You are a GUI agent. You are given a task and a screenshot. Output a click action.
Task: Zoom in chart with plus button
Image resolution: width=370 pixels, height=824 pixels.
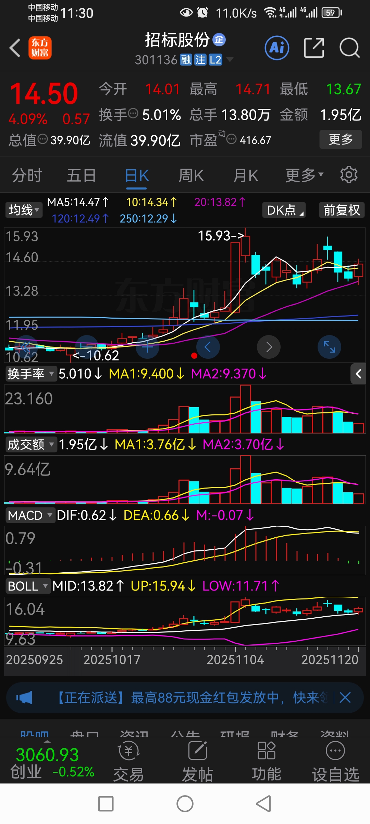tap(147, 347)
